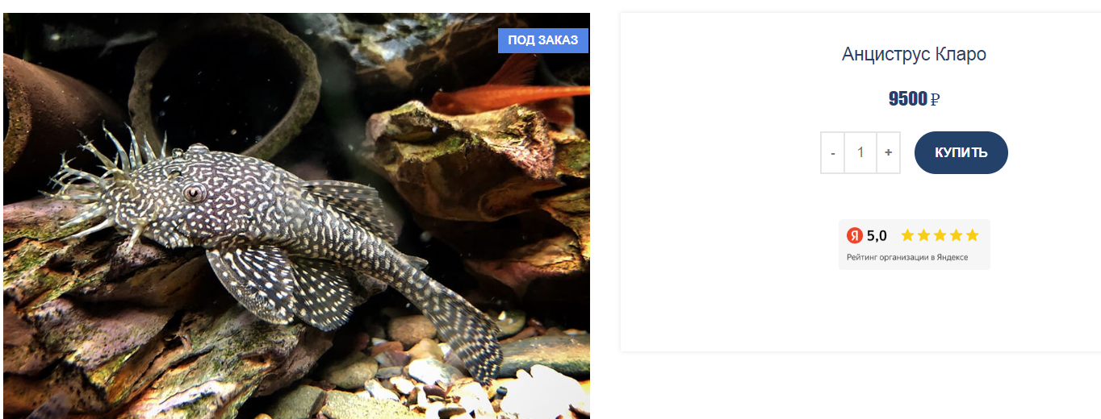Click the catfish's eye in the photo
This screenshot has width=1101, height=419.
194,193
